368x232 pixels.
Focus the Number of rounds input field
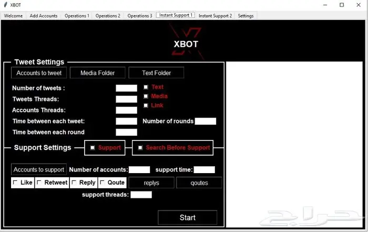(206, 121)
